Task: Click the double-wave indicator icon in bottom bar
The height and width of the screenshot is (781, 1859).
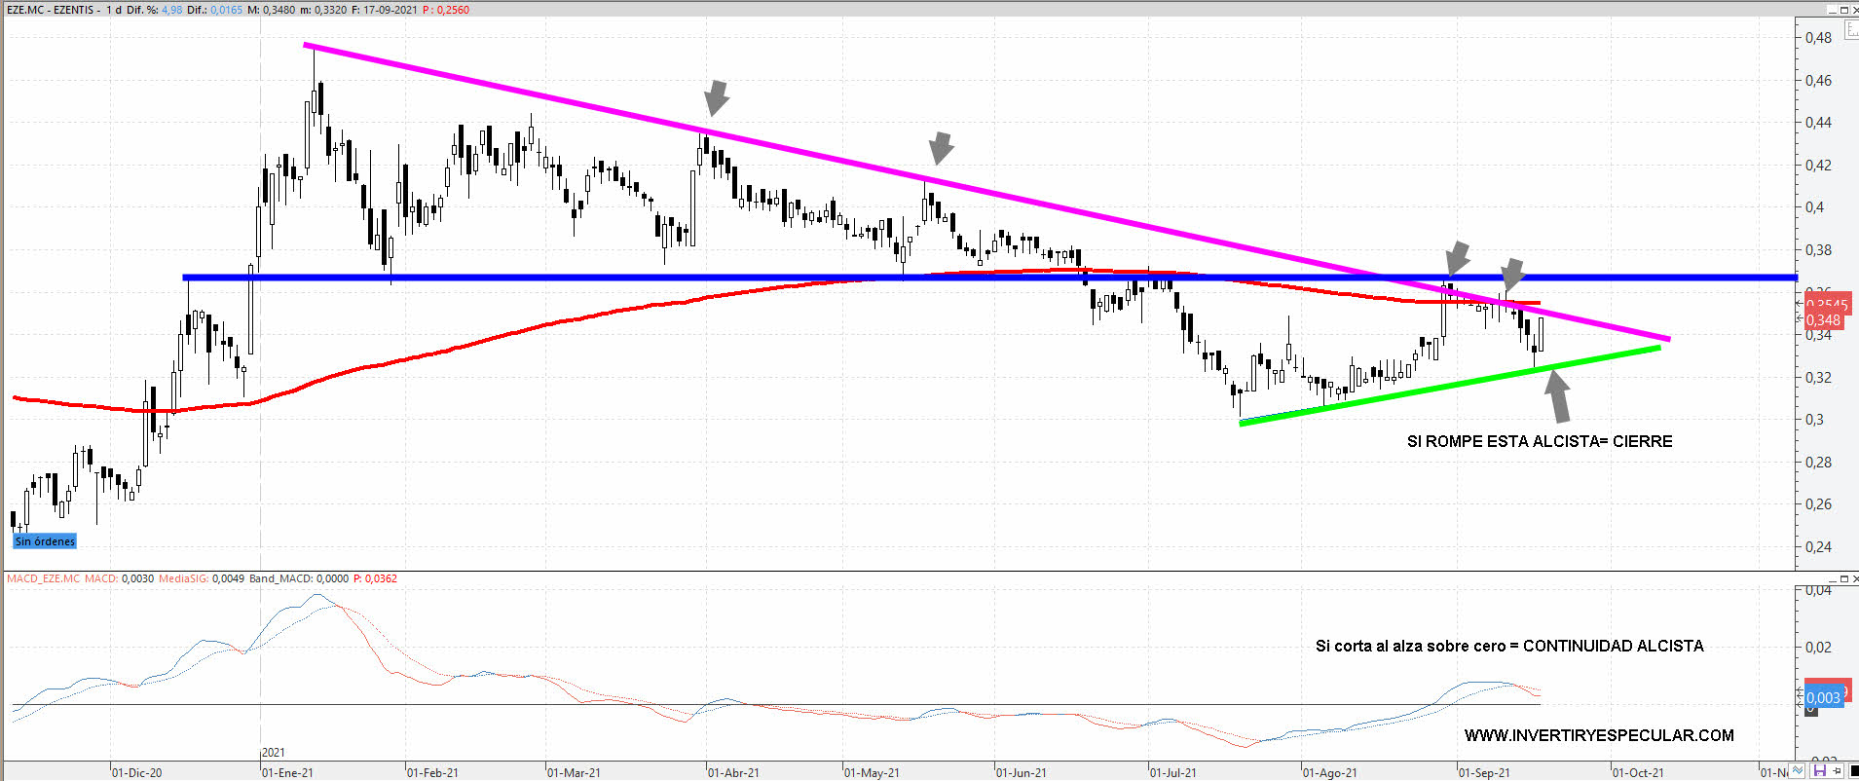Action: 1798,772
